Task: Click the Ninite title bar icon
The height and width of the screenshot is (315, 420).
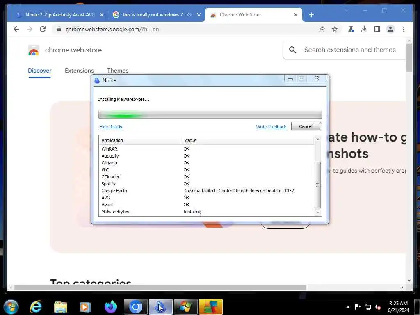Action: (97, 80)
